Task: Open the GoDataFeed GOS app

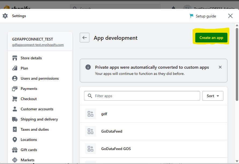Action: (x=154, y=149)
